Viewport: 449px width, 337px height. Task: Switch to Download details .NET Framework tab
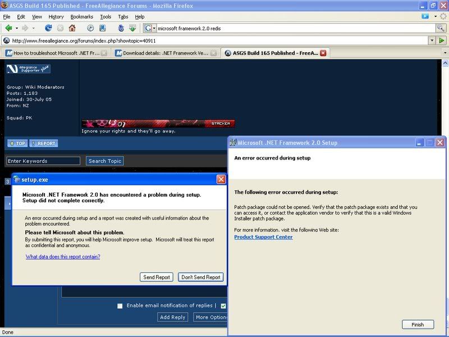(166, 53)
